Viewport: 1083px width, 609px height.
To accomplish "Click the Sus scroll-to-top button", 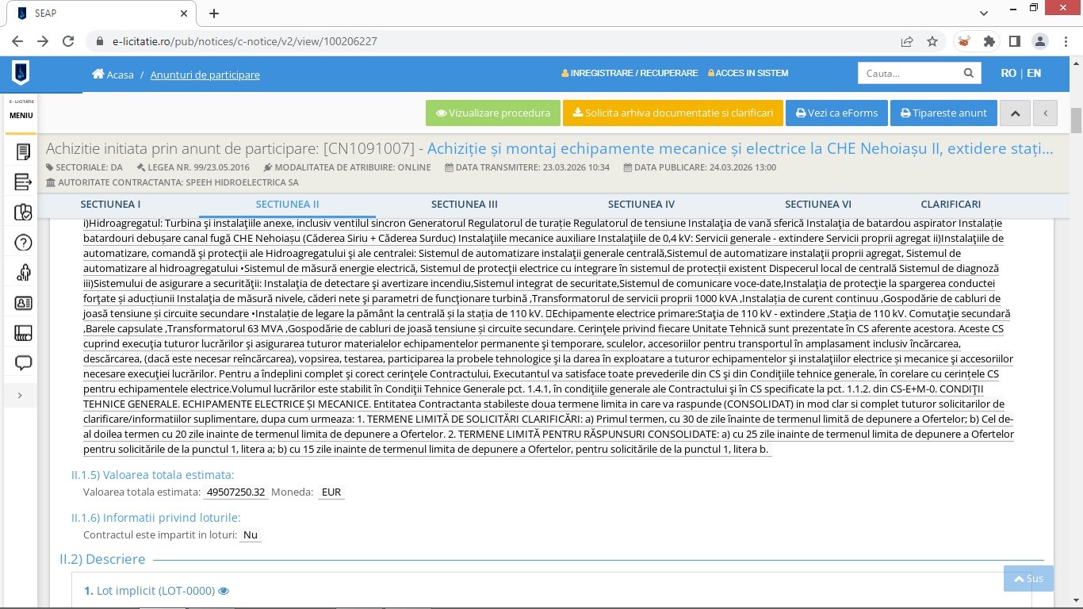I will (1028, 578).
